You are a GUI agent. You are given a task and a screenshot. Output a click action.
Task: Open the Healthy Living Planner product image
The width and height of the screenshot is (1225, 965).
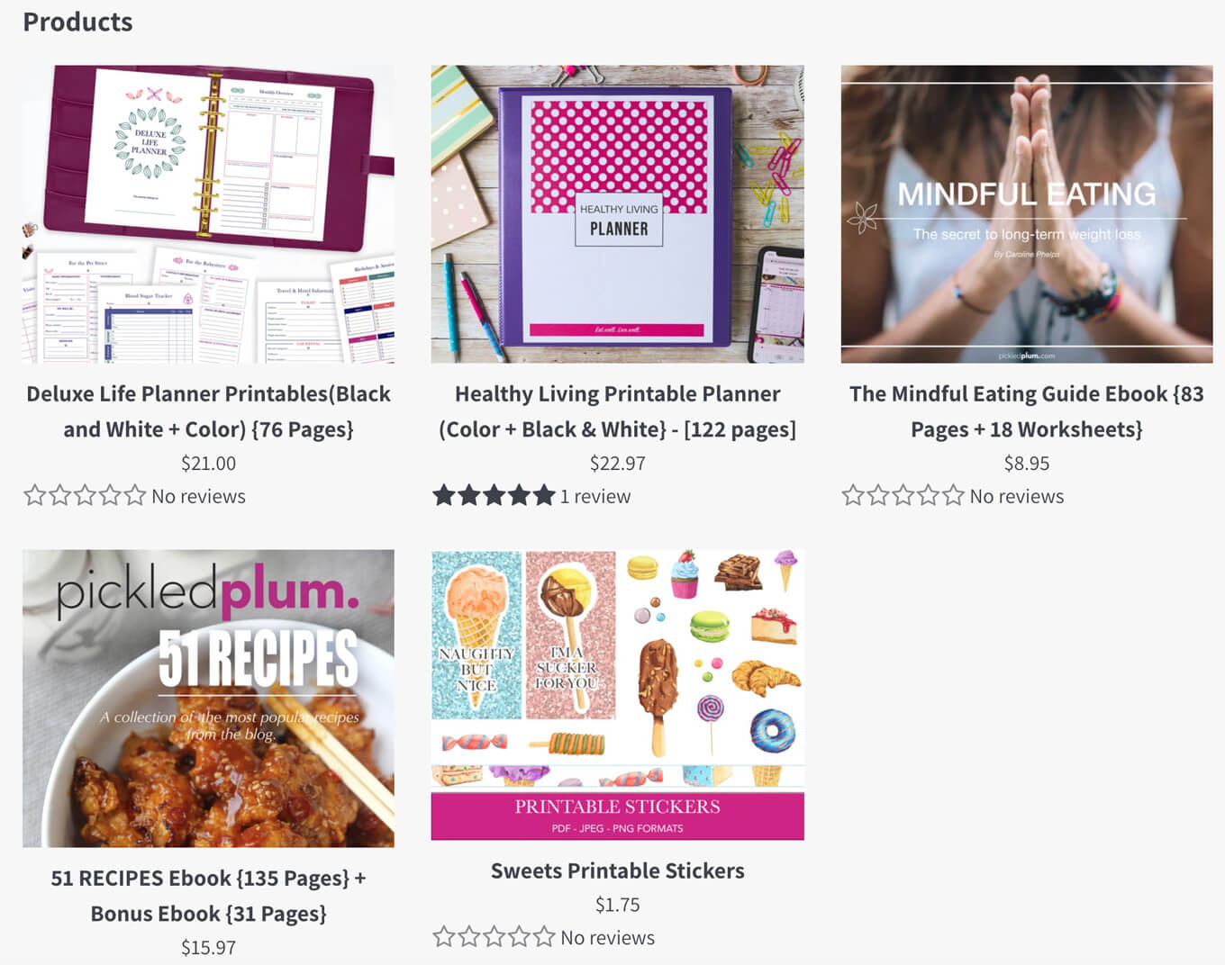(617, 213)
